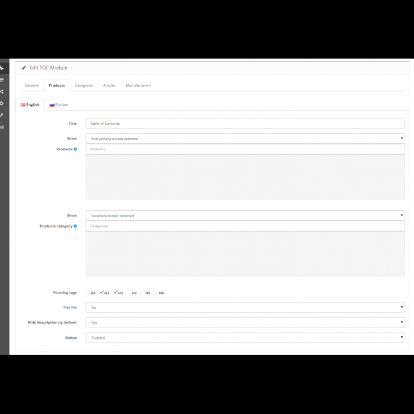
Task: Click the Title input field
Action: coord(245,124)
